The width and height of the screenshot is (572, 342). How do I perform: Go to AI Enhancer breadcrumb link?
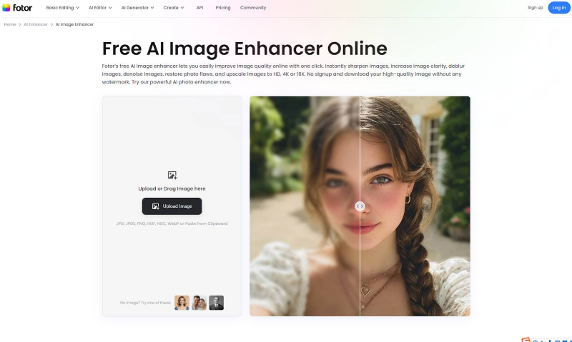(x=36, y=24)
